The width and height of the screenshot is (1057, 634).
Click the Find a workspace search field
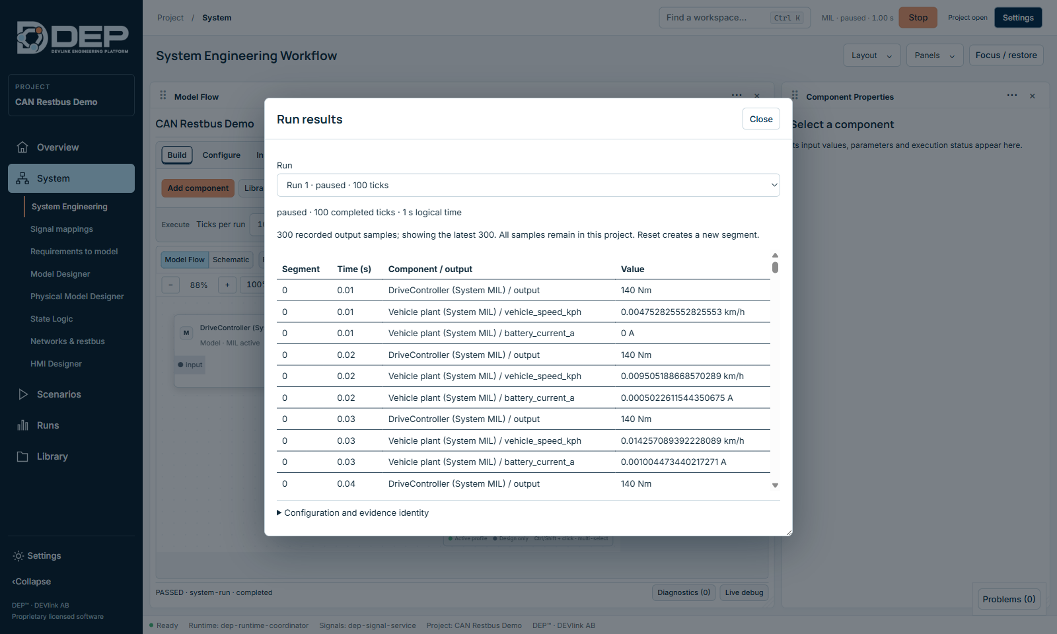click(x=733, y=18)
